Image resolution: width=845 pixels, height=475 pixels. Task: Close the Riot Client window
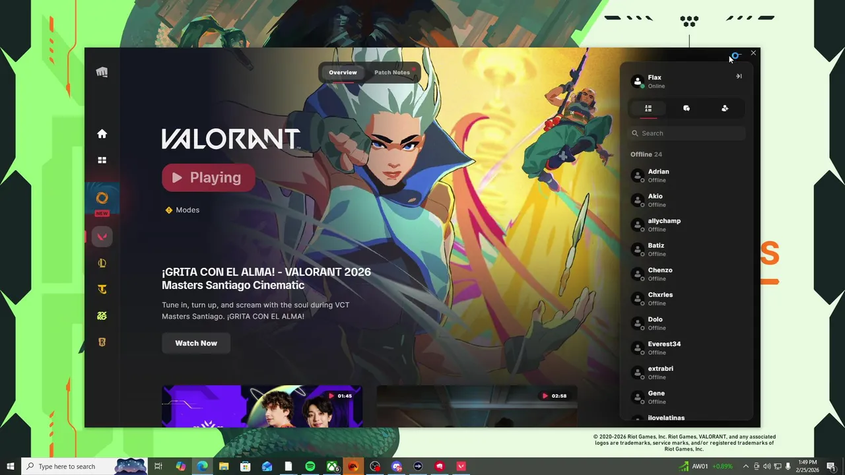pyautogui.click(x=753, y=53)
